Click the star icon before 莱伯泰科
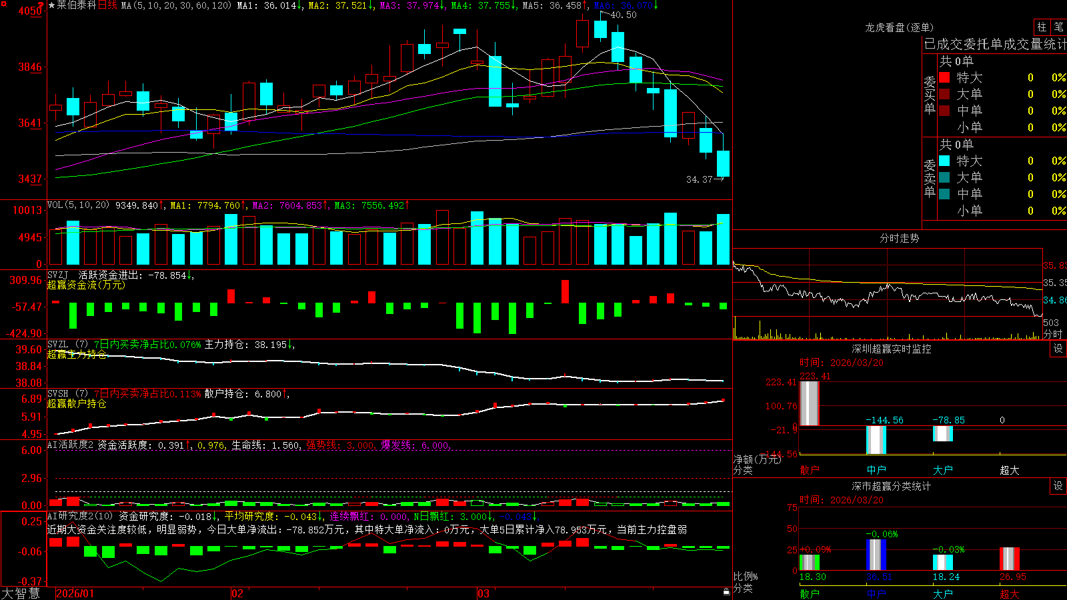Image resolution: width=1067 pixels, height=600 pixels. [51, 5]
